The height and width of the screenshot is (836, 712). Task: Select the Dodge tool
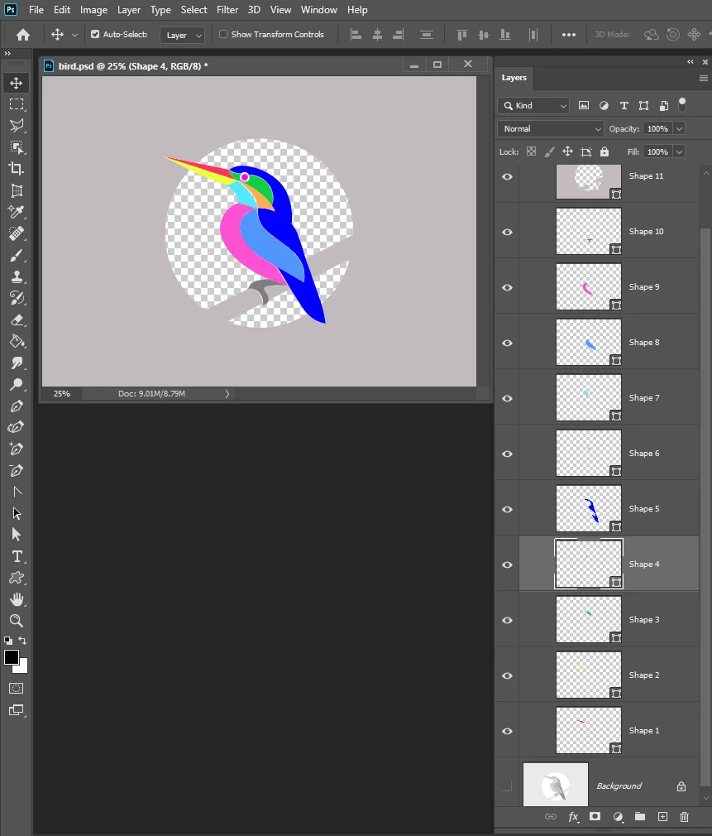pos(16,384)
